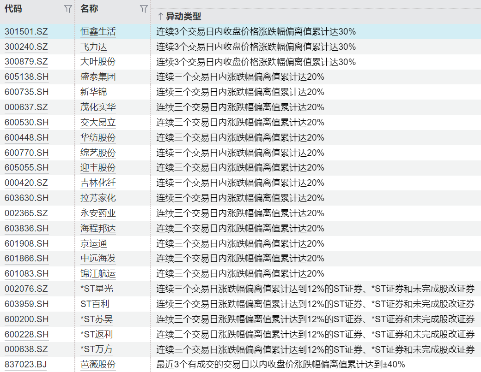Open stock name 锦江航运 link
This screenshot has height=372, width=481.
[98, 273]
